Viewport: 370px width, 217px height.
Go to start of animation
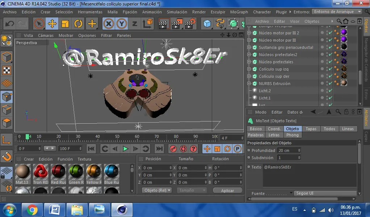click(x=91, y=149)
